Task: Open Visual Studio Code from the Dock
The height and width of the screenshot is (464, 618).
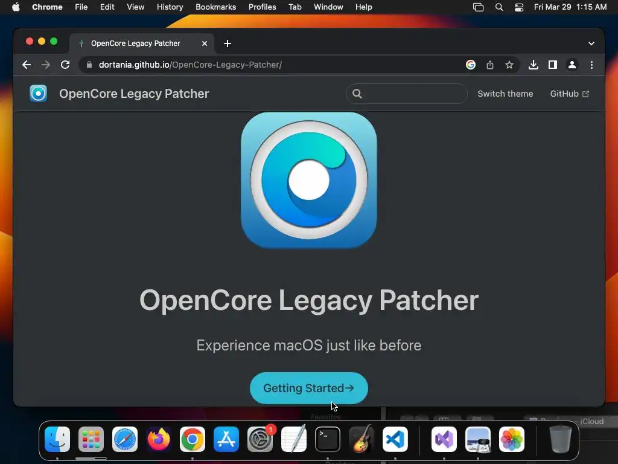Action: [395, 439]
